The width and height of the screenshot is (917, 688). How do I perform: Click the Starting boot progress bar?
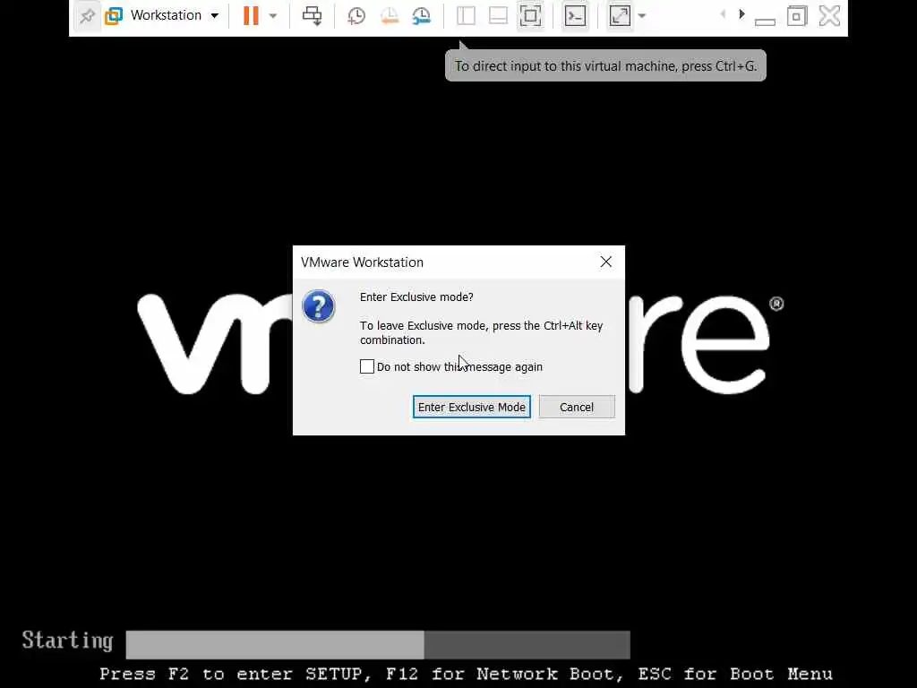click(378, 645)
